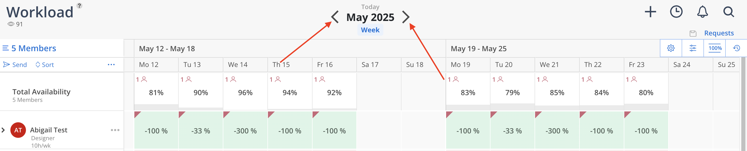Open the history clock icon
Viewport: 747px width, 151px height.
[736, 48]
